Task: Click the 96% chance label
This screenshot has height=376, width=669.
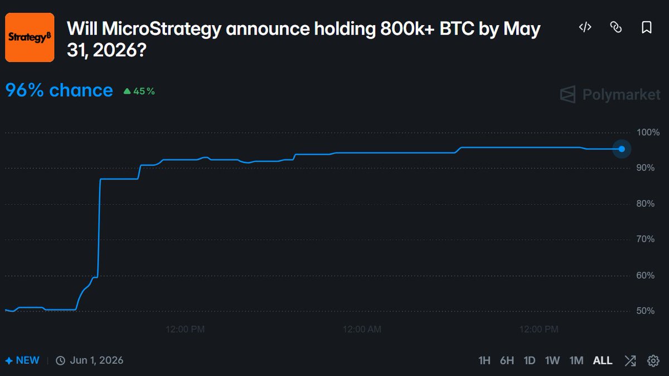Action: 59,90
